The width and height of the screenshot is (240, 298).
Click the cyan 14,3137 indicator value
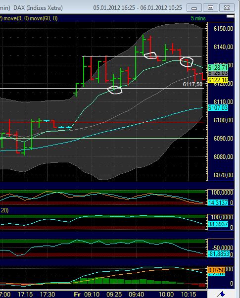click(x=218, y=203)
